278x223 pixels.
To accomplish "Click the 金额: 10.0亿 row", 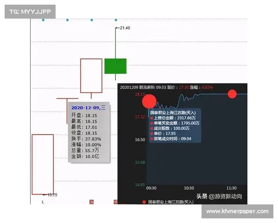I will (x=85, y=156).
